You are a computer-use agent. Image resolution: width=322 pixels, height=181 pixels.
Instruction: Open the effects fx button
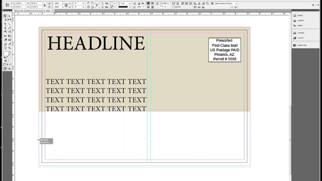coord(143,3)
